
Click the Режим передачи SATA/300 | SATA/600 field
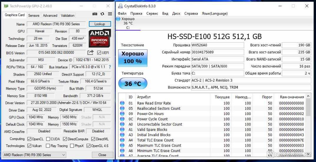(x=217, y=66)
